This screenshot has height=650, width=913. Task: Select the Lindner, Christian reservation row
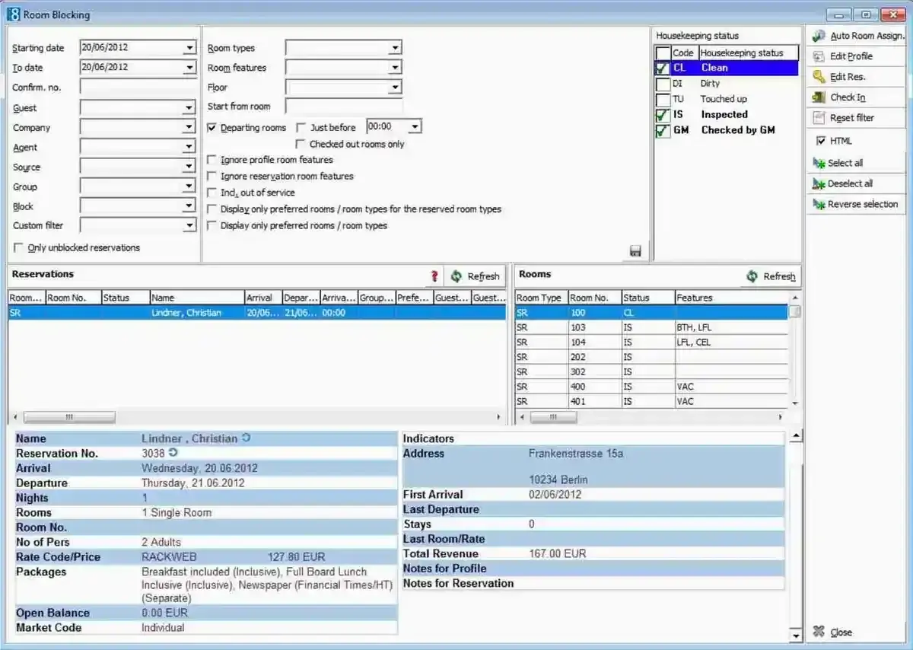256,312
